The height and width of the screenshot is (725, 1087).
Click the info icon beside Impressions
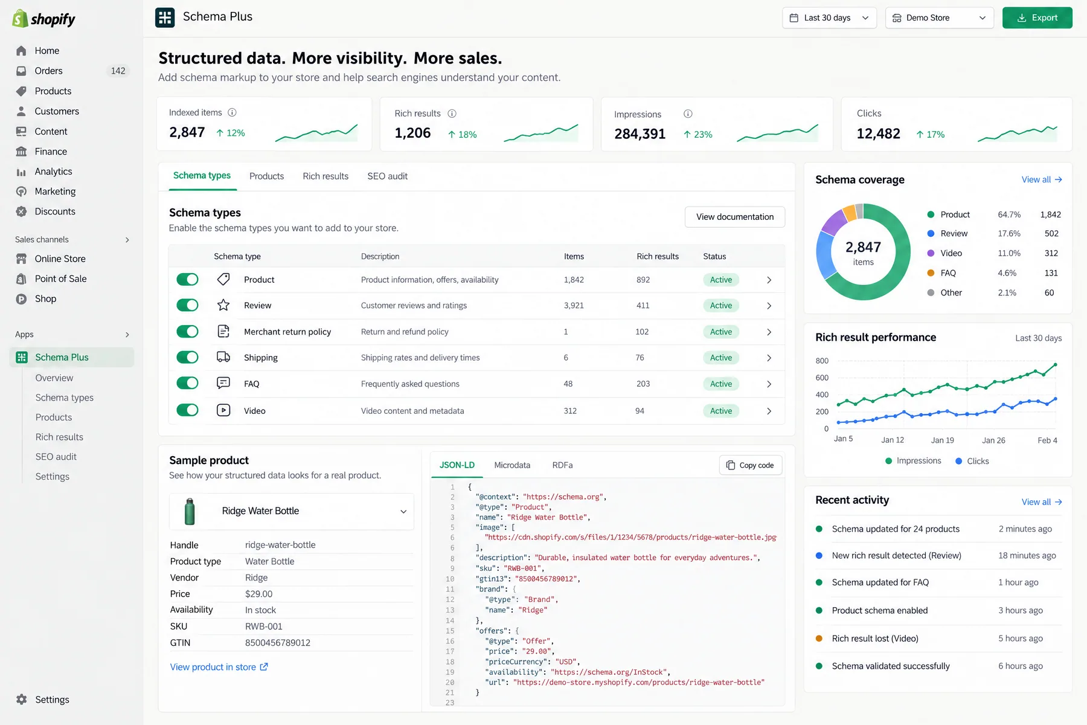[x=688, y=114]
